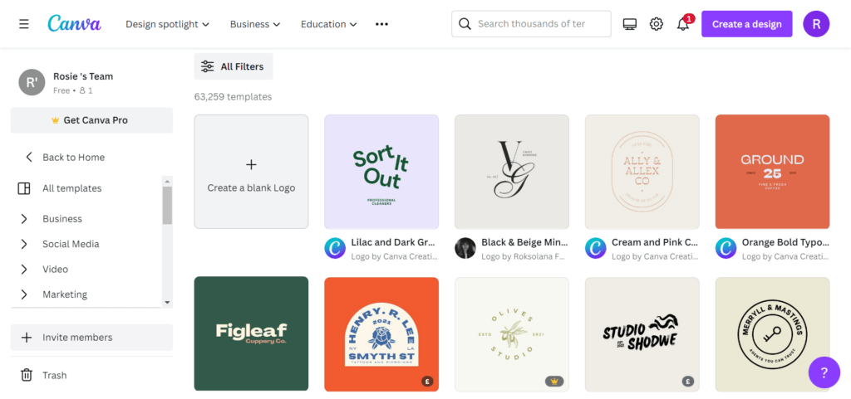Image resolution: width=851 pixels, height=399 pixels.
Task: Expand the Design spotlight menu
Action: pos(167,24)
